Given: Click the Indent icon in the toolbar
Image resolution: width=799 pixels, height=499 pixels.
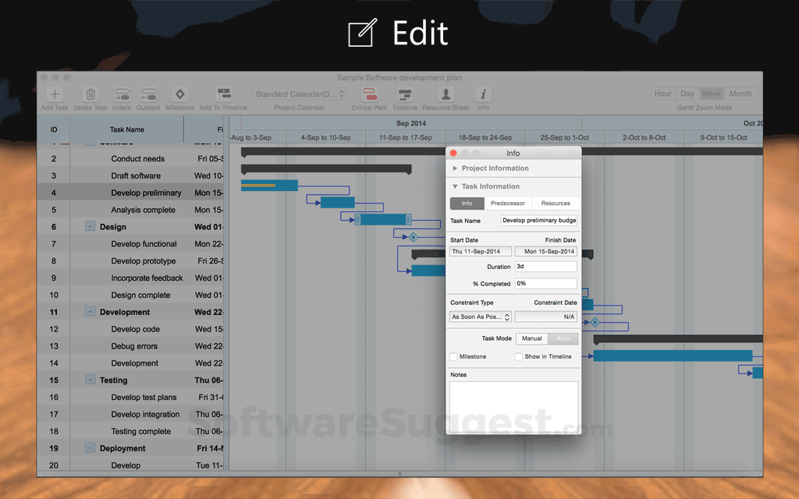Looking at the screenshot, I should [121, 94].
